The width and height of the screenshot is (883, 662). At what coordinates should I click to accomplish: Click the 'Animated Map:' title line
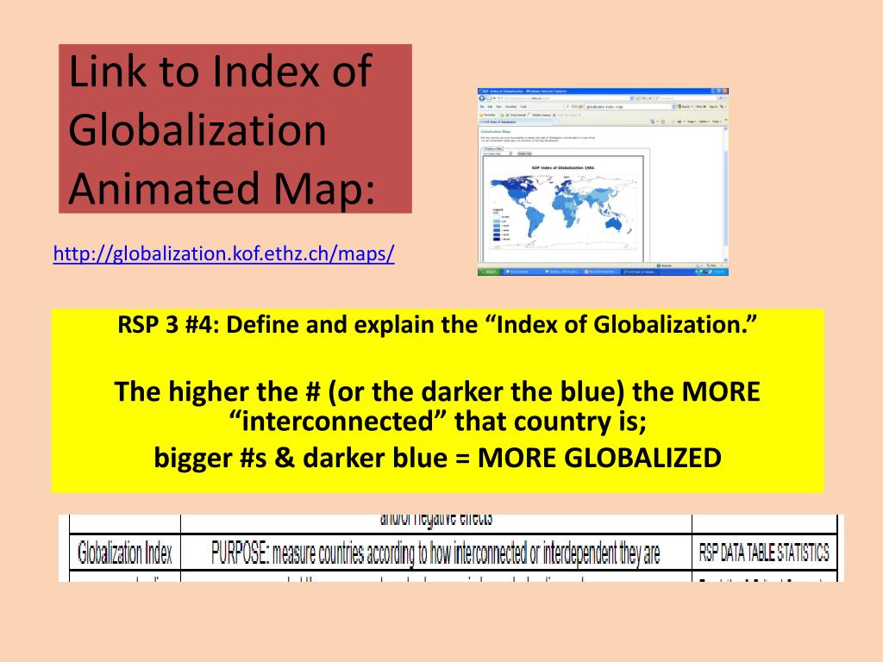(222, 188)
